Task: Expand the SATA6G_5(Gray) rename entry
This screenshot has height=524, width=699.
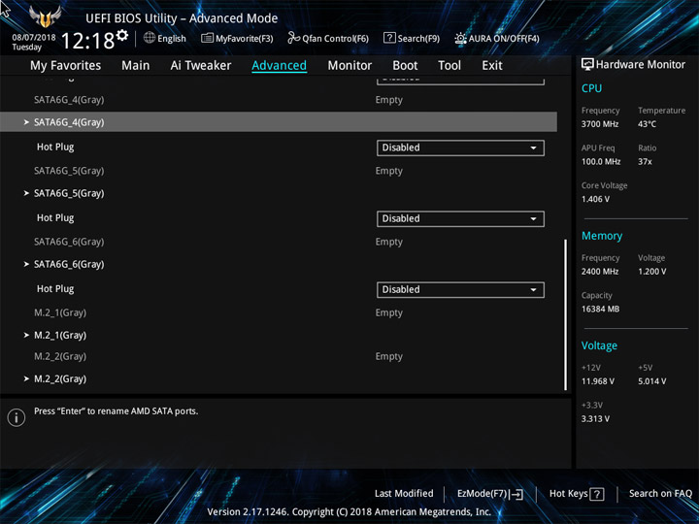Action: point(69,193)
